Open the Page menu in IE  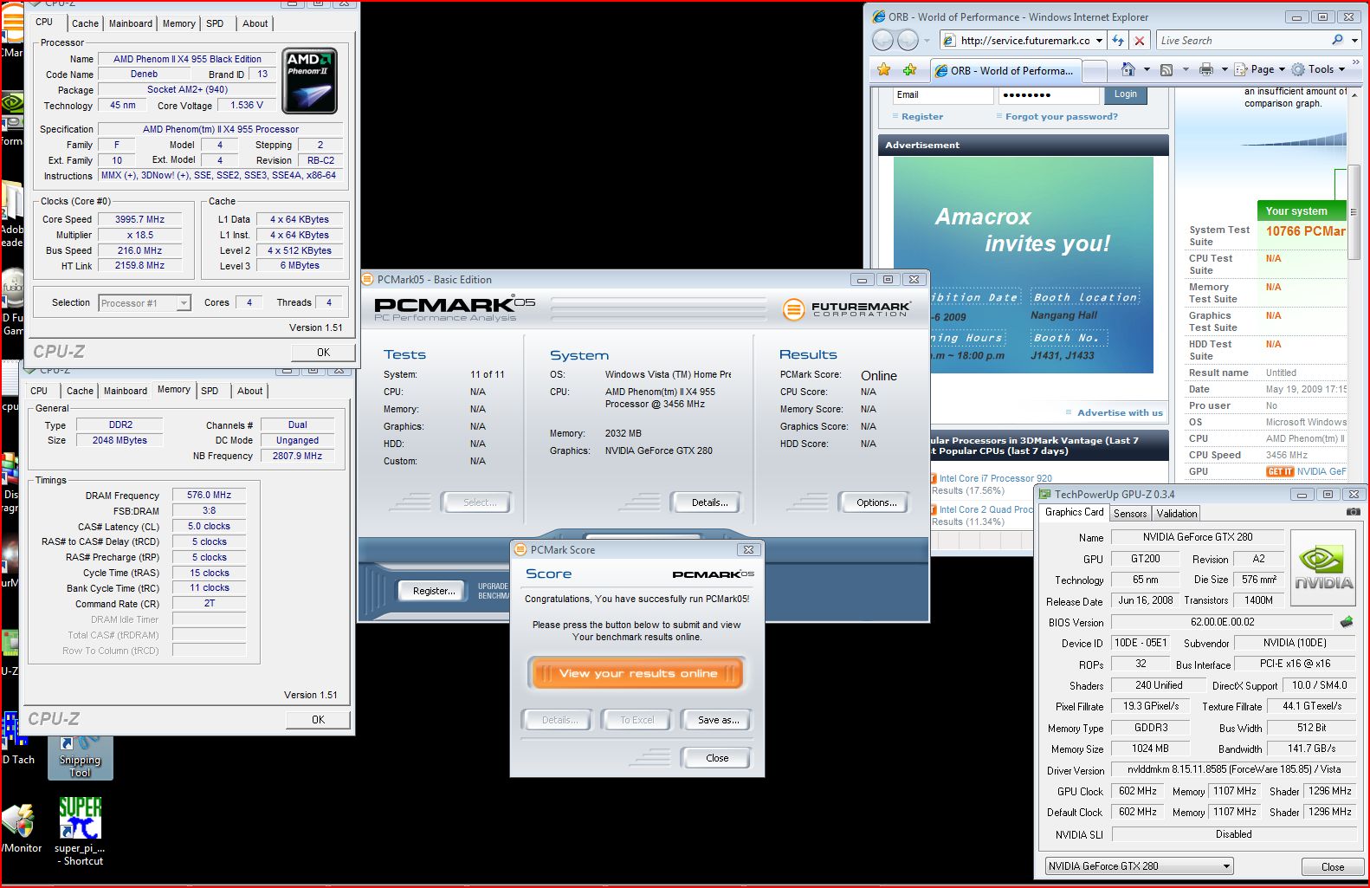pyautogui.click(x=1261, y=69)
